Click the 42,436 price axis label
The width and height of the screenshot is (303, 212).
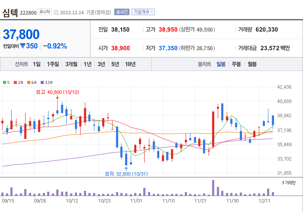284,87
